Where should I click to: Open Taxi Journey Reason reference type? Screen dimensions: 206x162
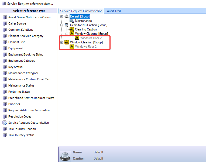(22, 129)
